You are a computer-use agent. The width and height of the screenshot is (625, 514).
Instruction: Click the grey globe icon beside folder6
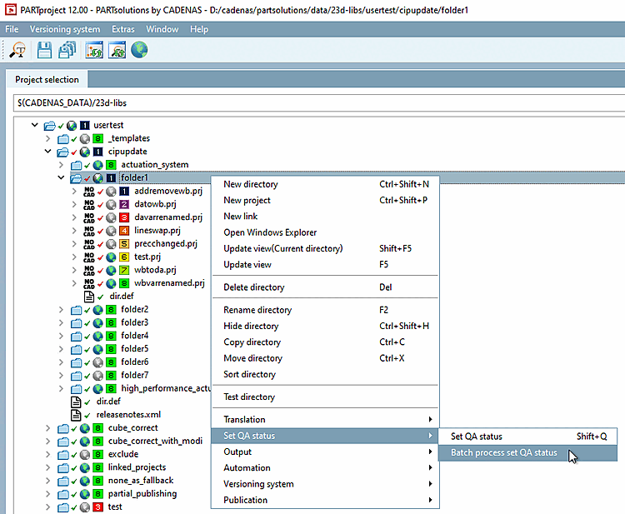pos(97,362)
